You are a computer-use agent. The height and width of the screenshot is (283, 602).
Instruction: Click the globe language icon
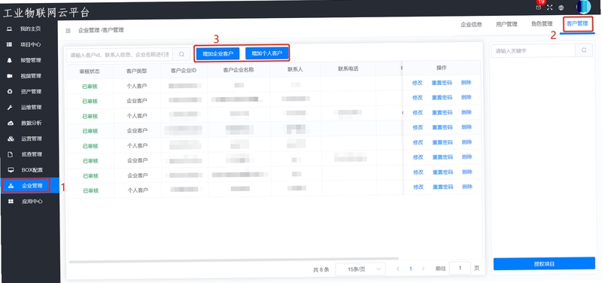pos(561,8)
